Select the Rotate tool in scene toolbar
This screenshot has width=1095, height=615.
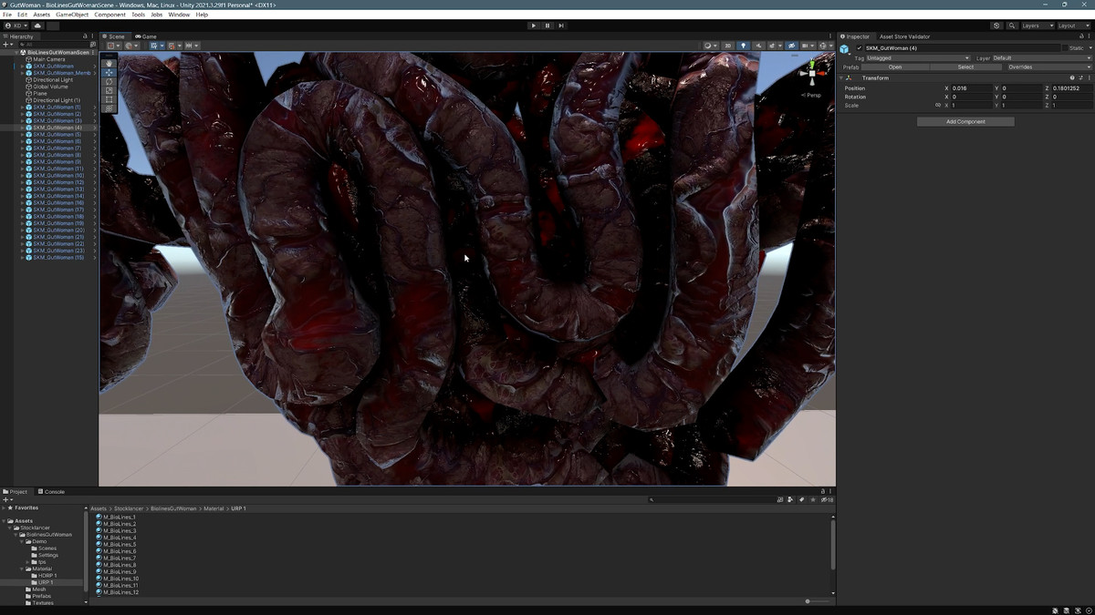(109, 81)
